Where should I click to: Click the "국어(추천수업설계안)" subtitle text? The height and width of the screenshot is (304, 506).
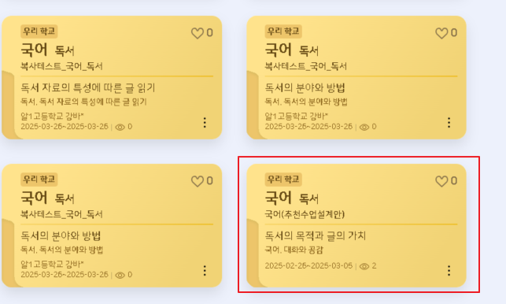(305, 214)
